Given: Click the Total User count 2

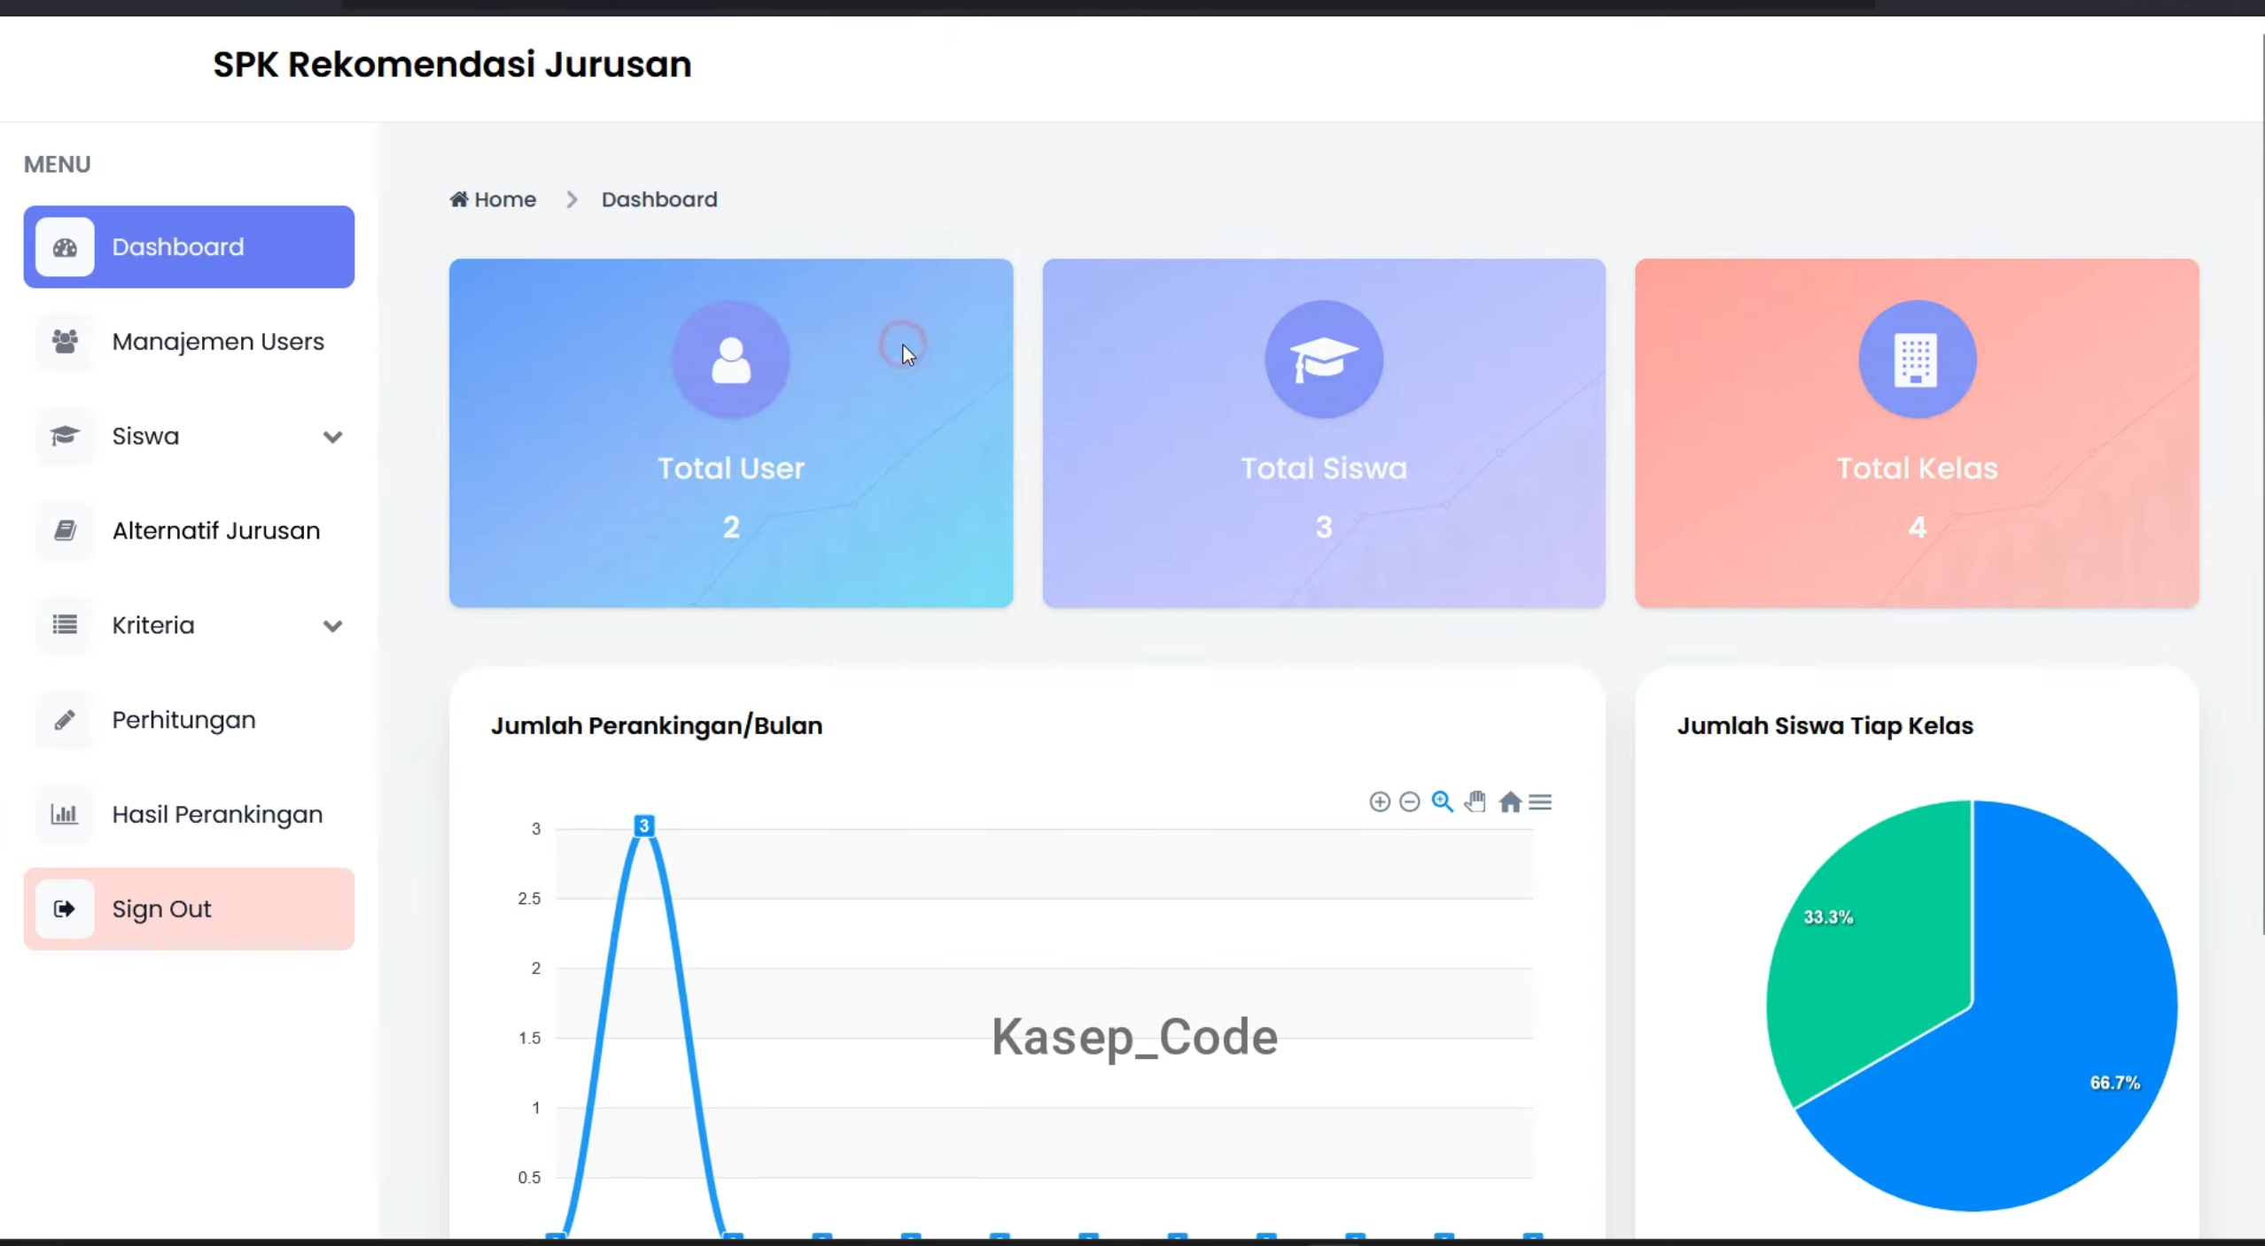Looking at the screenshot, I should pos(731,528).
